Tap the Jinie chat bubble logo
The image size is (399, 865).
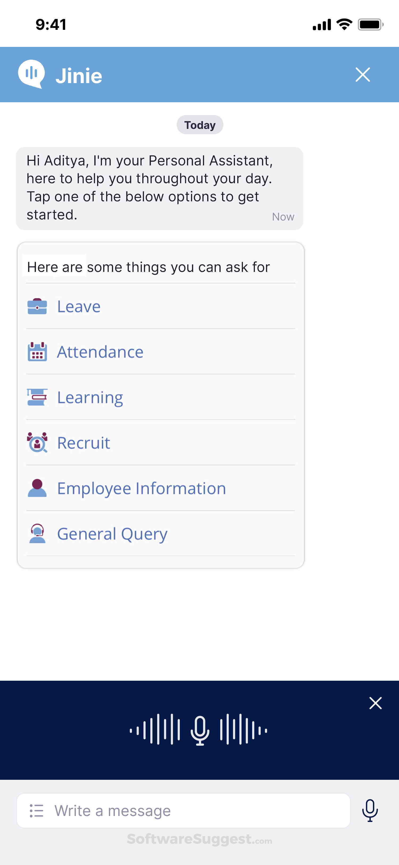pos(31,74)
